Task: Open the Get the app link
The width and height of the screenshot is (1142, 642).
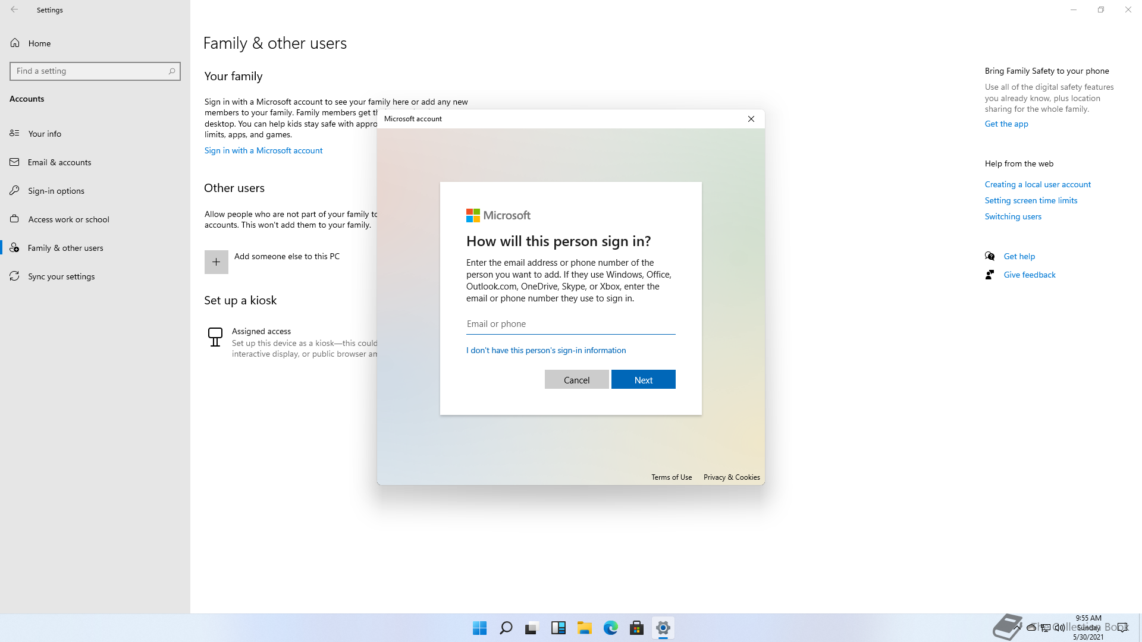Action: (x=1006, y=124)
